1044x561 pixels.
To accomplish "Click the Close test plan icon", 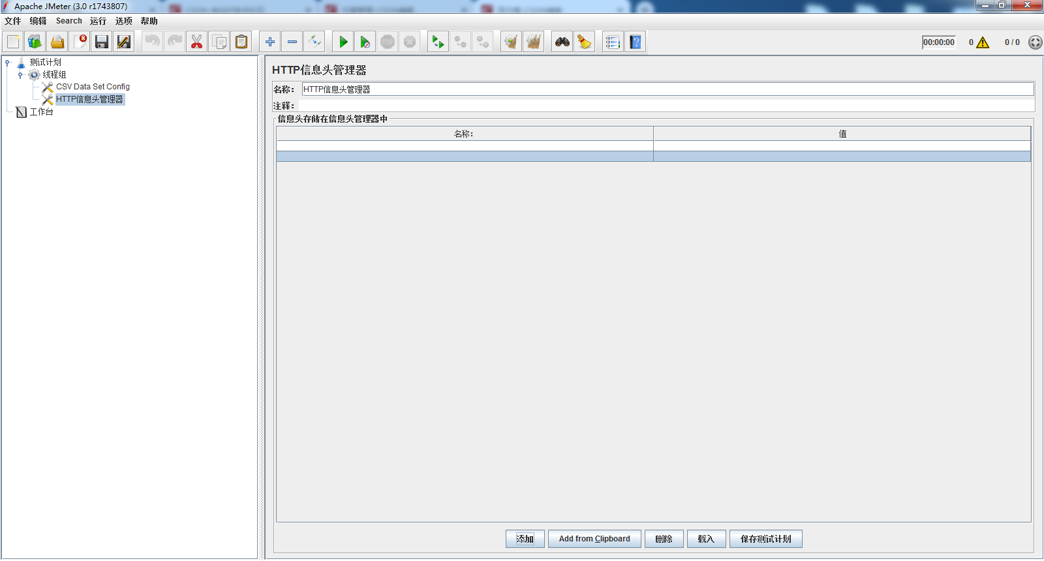I will point(80,42).
